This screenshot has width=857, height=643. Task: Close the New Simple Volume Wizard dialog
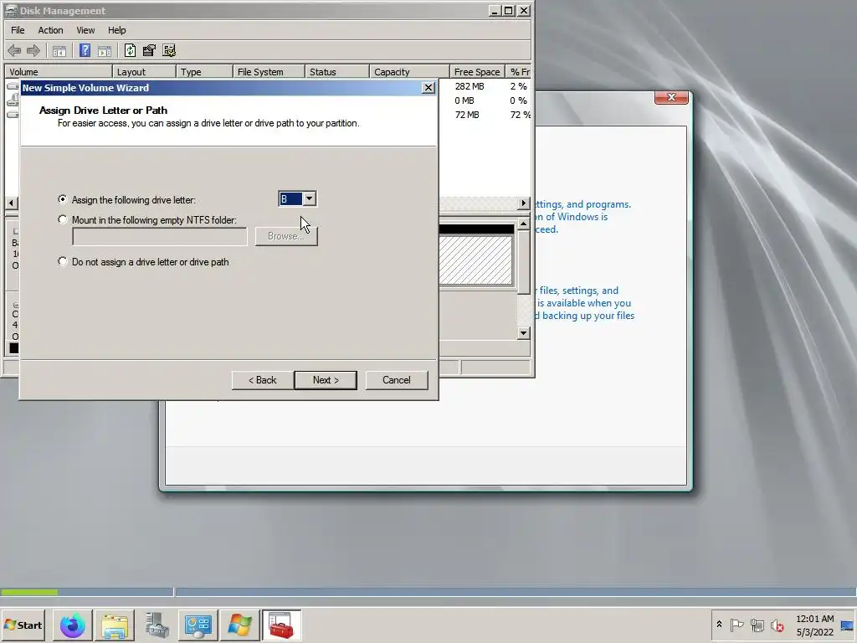[x=428, y=87]
